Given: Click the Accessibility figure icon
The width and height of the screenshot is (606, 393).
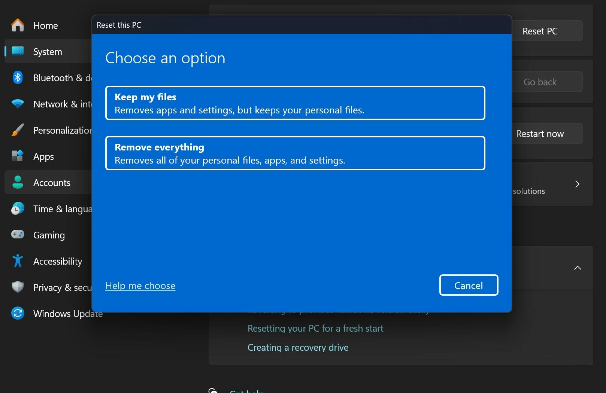Looking at the screenshot, I should click(18, 261).
